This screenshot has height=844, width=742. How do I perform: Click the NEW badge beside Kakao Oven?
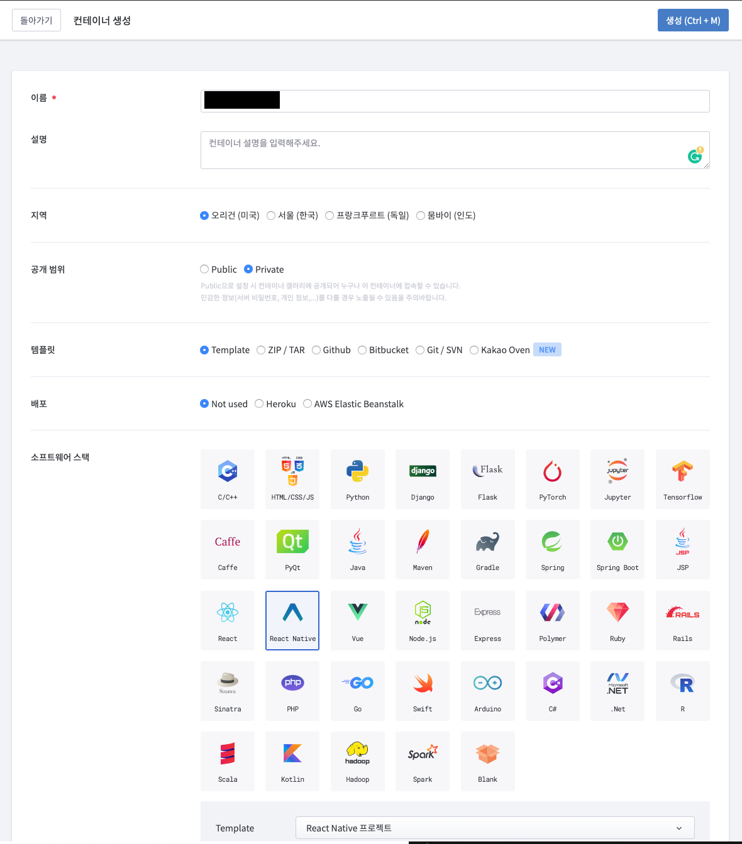click(547, 349)
